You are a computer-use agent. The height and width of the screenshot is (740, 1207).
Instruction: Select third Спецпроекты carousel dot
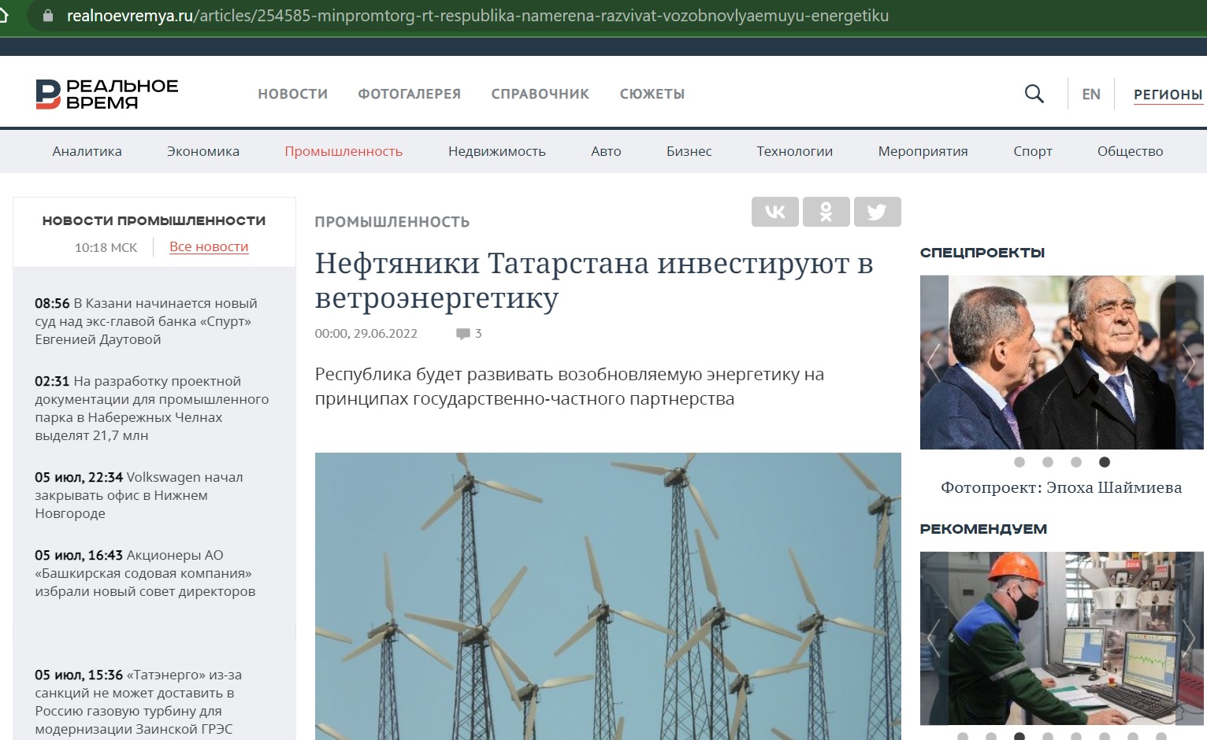point(1076,462)
